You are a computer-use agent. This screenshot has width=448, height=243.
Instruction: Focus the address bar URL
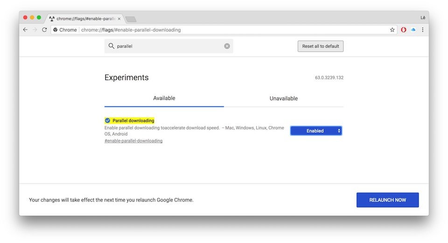point(131,30)
